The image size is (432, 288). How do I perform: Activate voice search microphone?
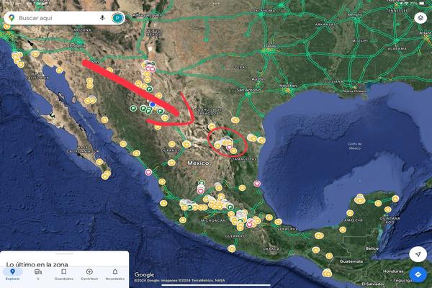click(103, 17)
